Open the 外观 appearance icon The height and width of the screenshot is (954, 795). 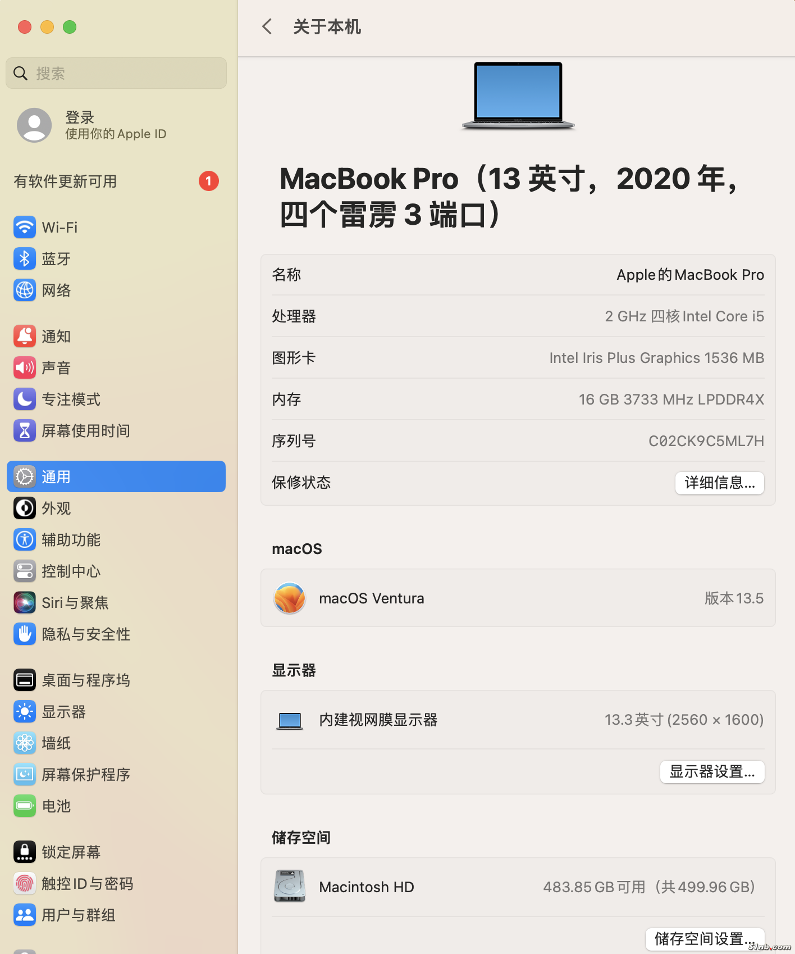25,508
